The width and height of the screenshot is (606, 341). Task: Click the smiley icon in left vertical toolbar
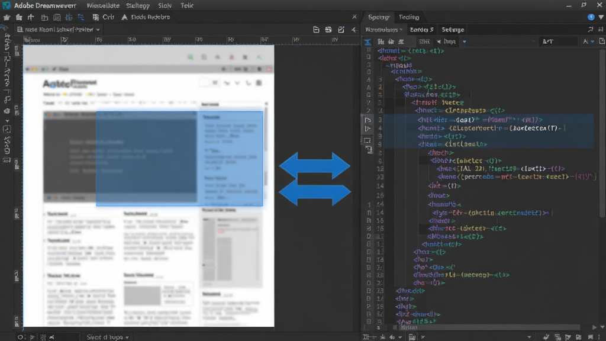click(x=7, y=111)
